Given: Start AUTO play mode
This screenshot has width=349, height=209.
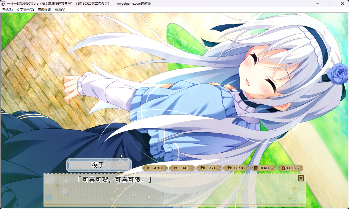Looking at the screenshot, I should (x=155, y=168).
